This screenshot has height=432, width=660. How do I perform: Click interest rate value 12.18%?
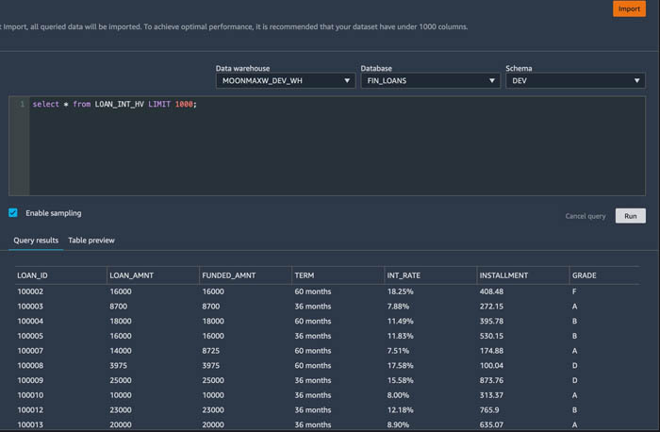(400, 410)
